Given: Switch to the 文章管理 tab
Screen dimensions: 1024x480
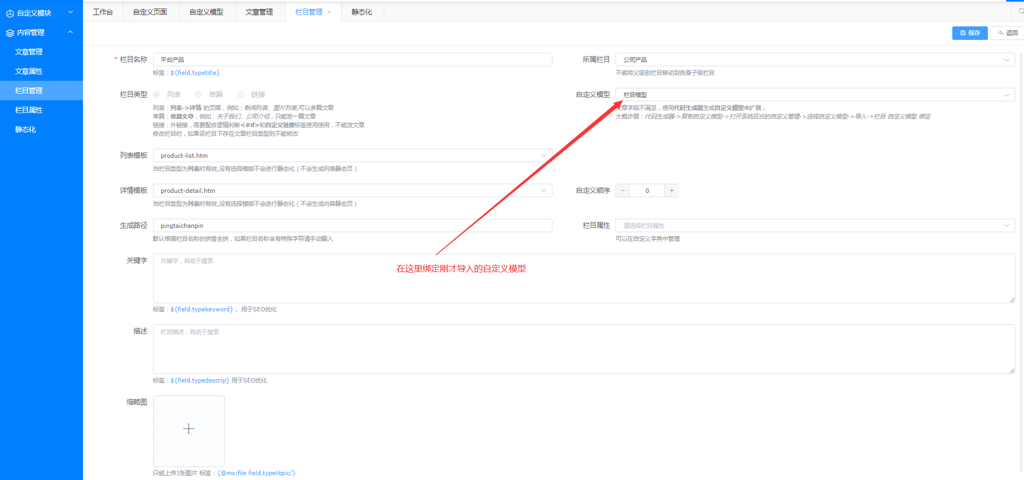Looking at the screenshot, I should 259,12.
